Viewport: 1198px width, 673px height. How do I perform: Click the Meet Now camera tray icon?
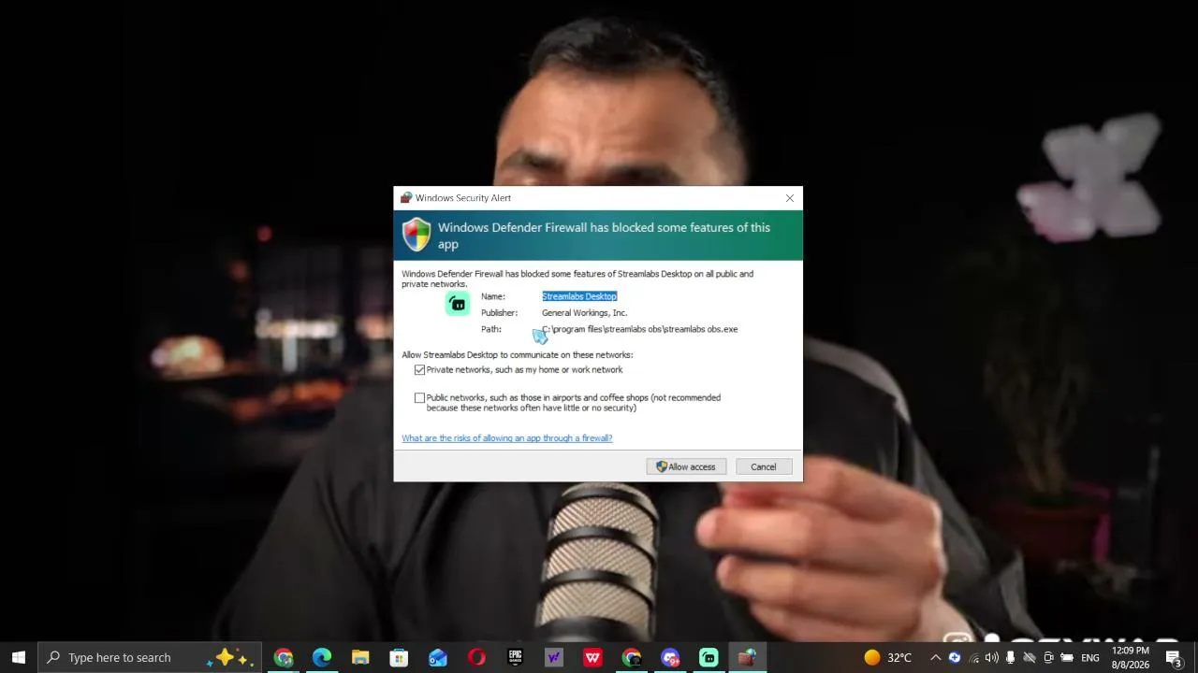[1048, 657]
